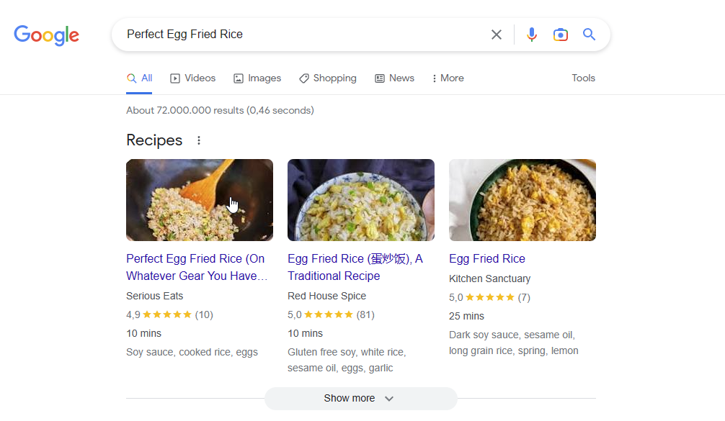Go to the News tab

click(x=395, y=78)
